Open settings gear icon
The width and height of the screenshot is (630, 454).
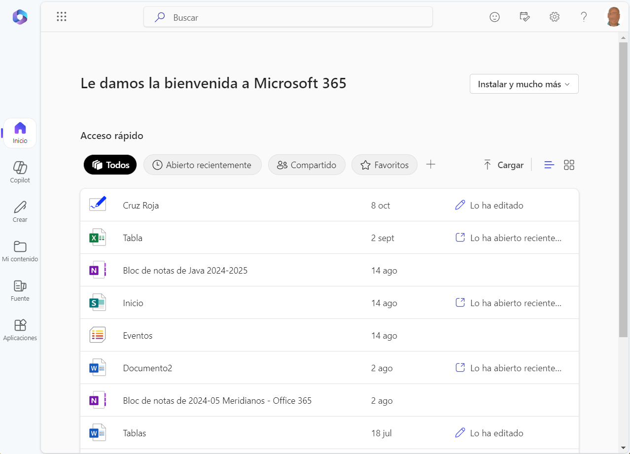pos(555,17)
